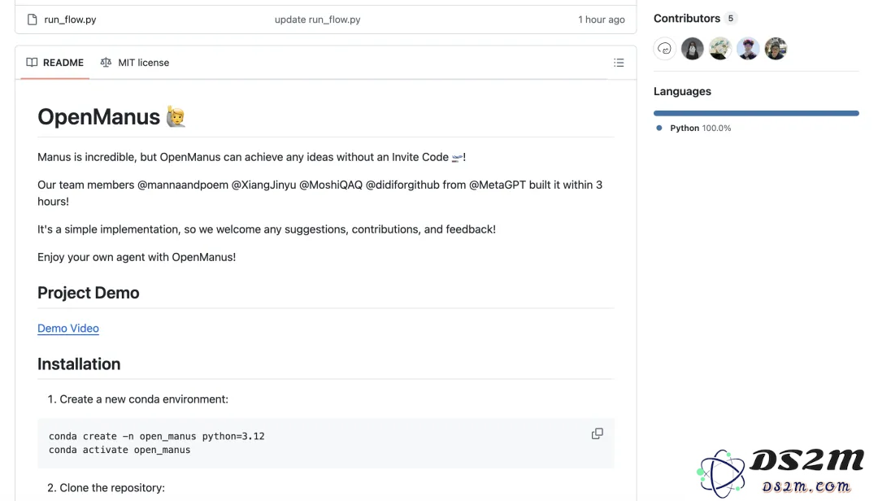This screenshot has height=501, width=878.
Task: Click the @XiangJinyu mention
Action: (263, 185)
